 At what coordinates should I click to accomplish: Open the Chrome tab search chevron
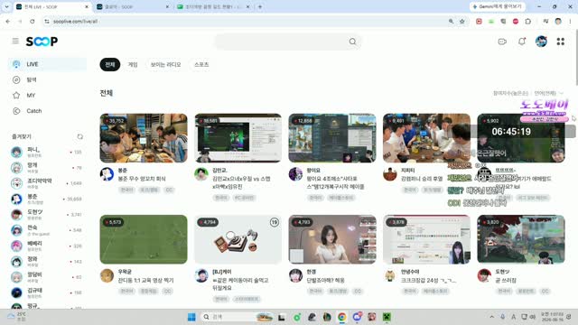pos(6,6)
